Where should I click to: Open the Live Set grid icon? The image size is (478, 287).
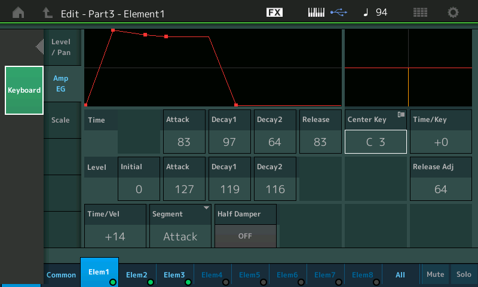tap(420, 13)
